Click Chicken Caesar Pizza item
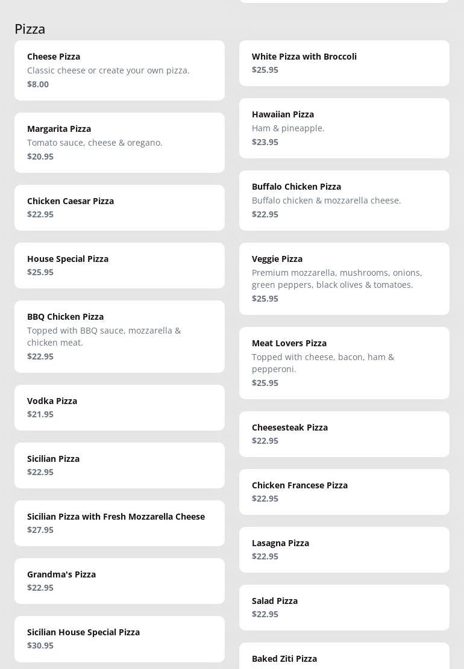This screenshot has height=669, width=464. tap(119, 208)
